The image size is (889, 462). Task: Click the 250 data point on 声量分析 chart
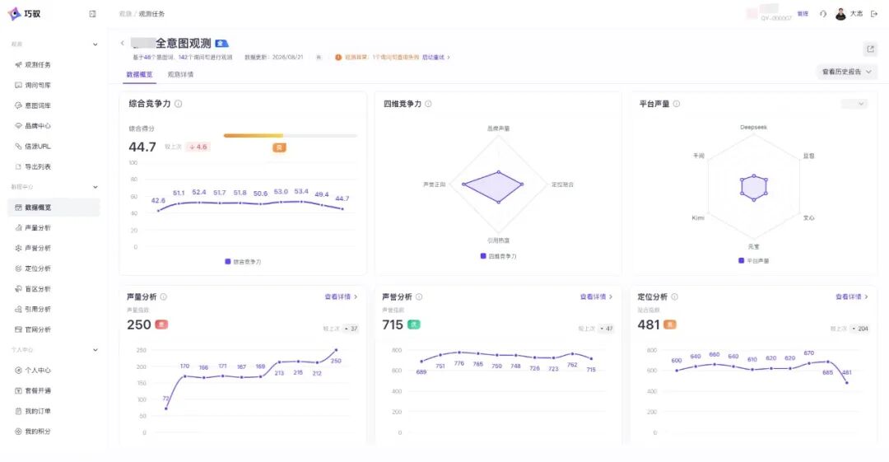[x=336, y=350]
